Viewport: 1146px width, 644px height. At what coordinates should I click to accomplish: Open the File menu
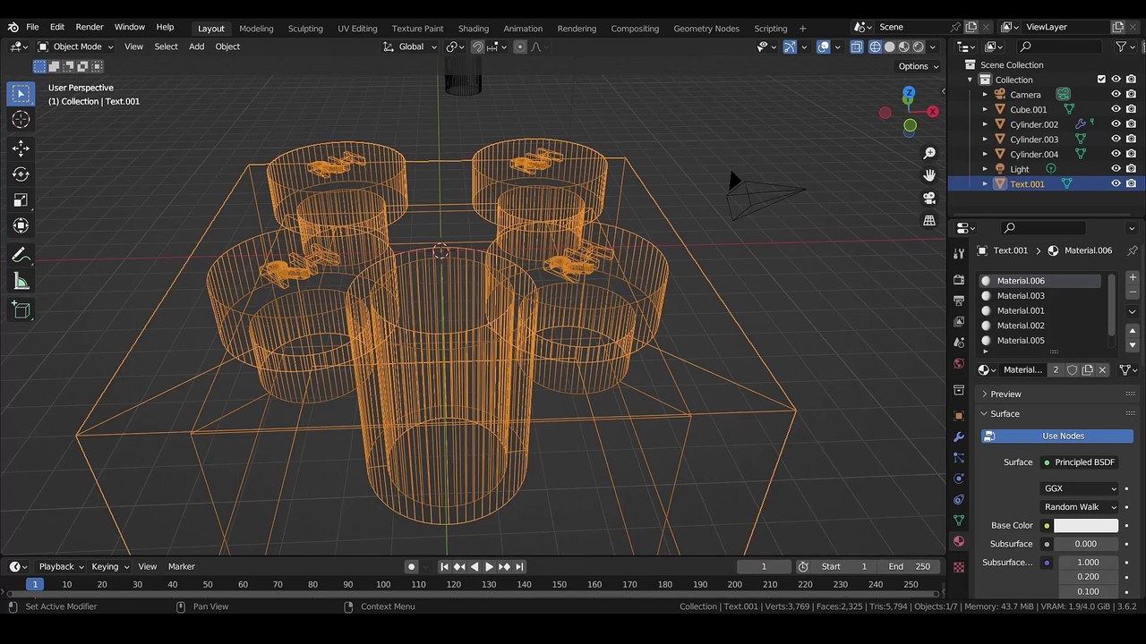32,28
